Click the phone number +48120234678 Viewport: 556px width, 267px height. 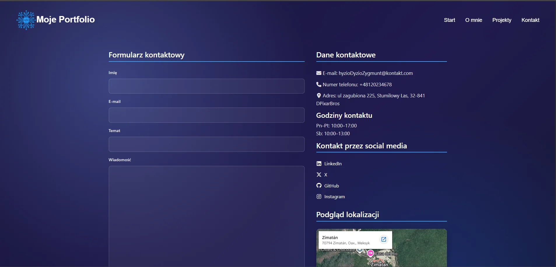(x=376, y=85)
